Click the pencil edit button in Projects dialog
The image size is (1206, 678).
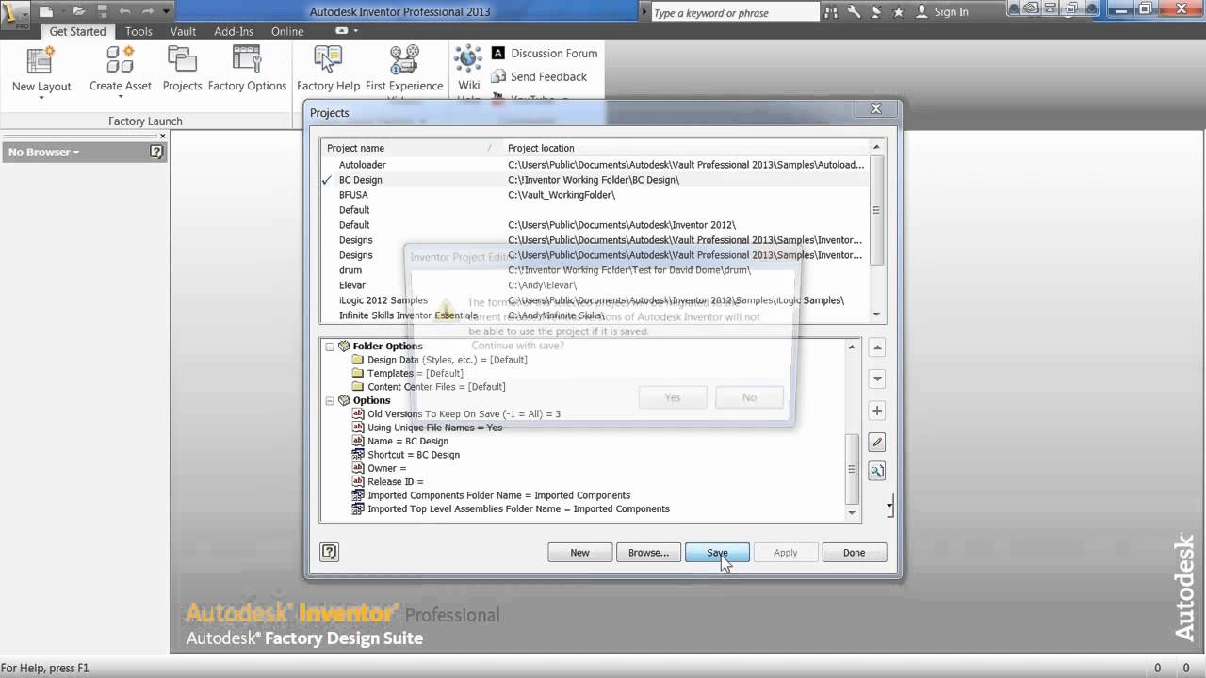pos(877,442)
